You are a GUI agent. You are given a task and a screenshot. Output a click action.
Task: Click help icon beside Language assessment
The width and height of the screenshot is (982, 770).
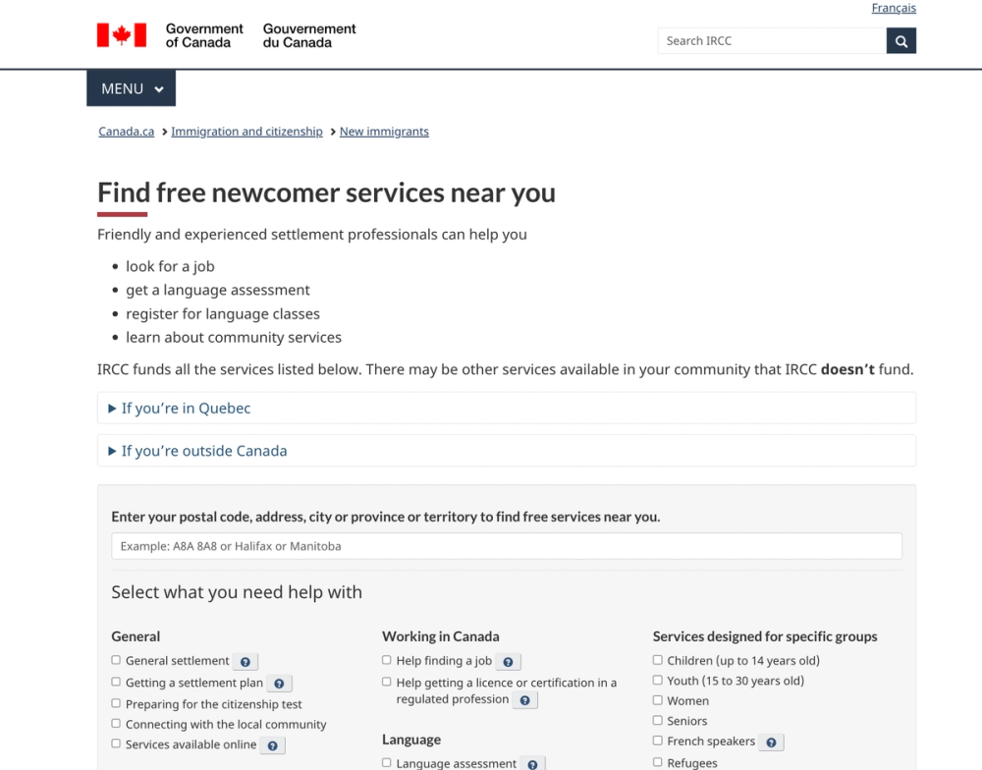[x=532, y=764]
